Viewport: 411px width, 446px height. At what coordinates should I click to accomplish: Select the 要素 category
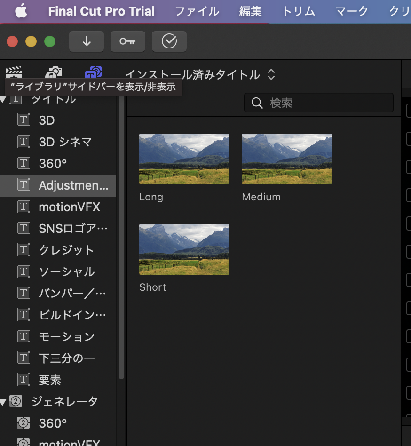coord(58,380)
